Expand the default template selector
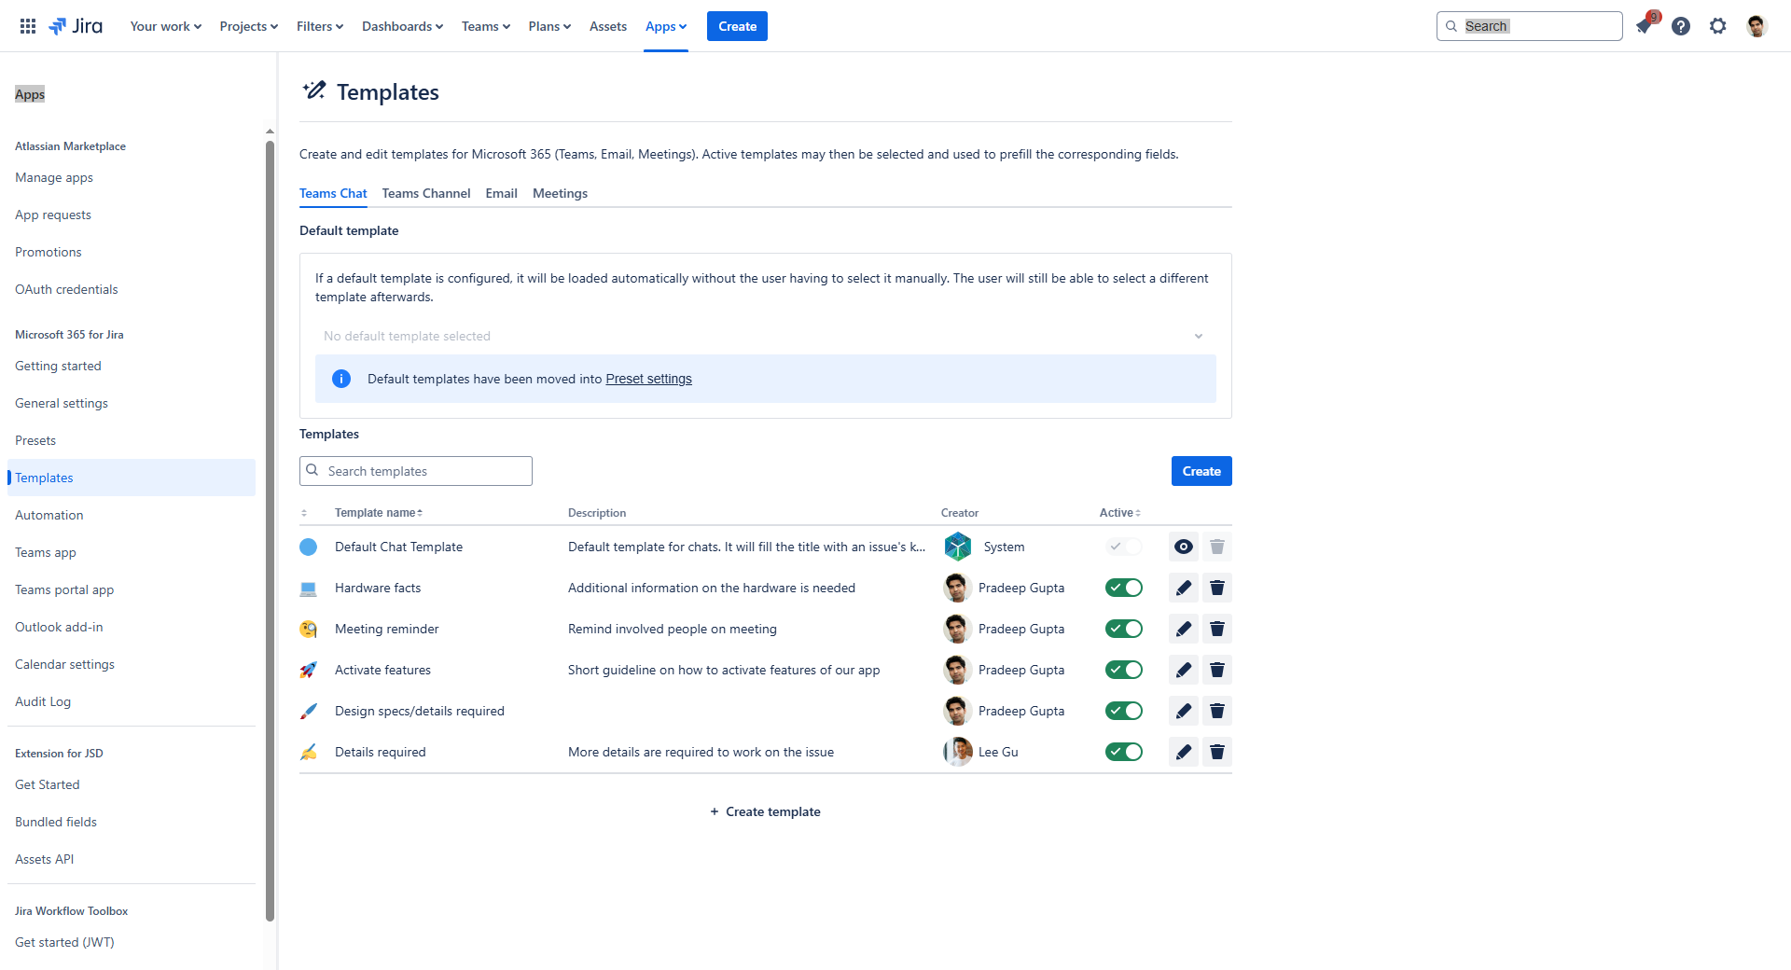Screen dimensions: 1791x970 click(765, 336)
